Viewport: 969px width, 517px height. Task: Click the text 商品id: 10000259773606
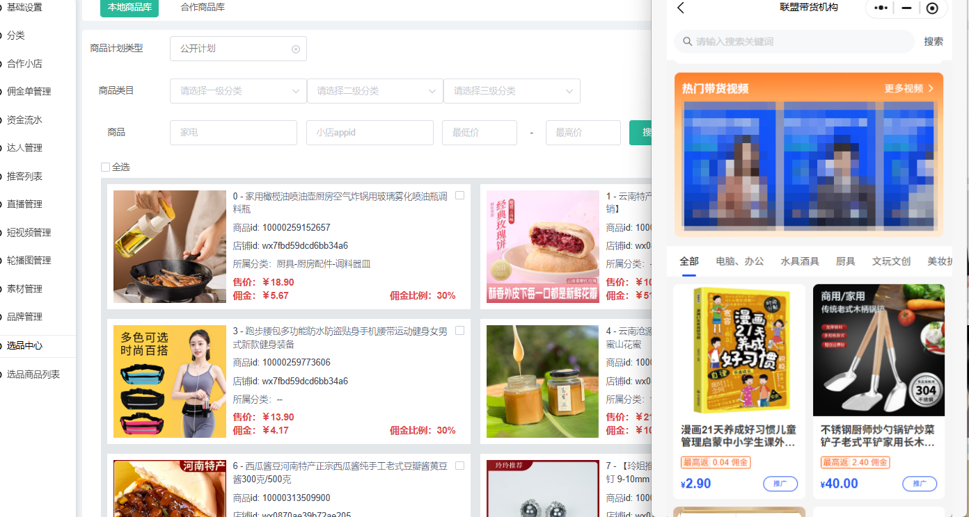click(x=281, y=363)
